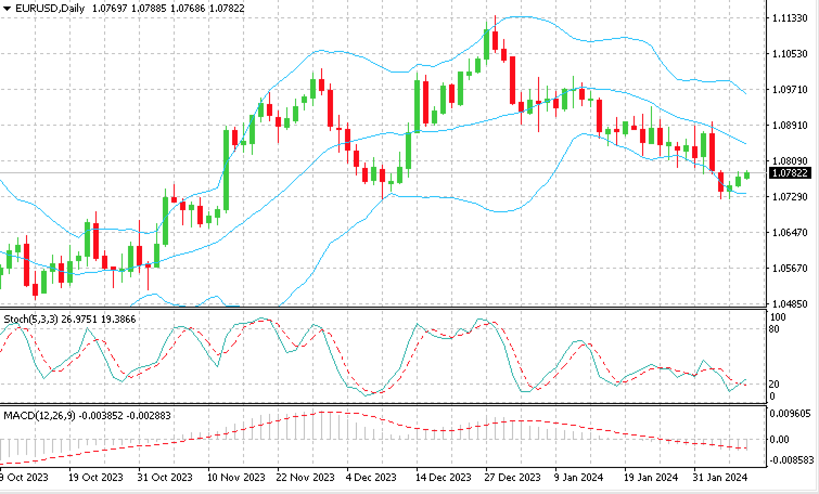
Task: Open the chart menu triangle beside EURUSD,Daily
Action: 7,9
